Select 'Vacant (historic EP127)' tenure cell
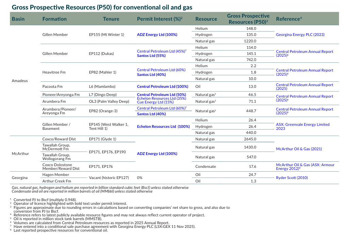 click(x=109, y=178)
